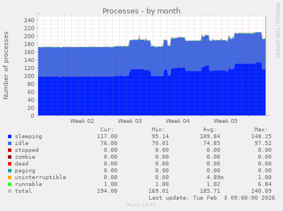Screen dimensions: 283x211
Task: Click idle current value 76.00
Action: [109, 143]
